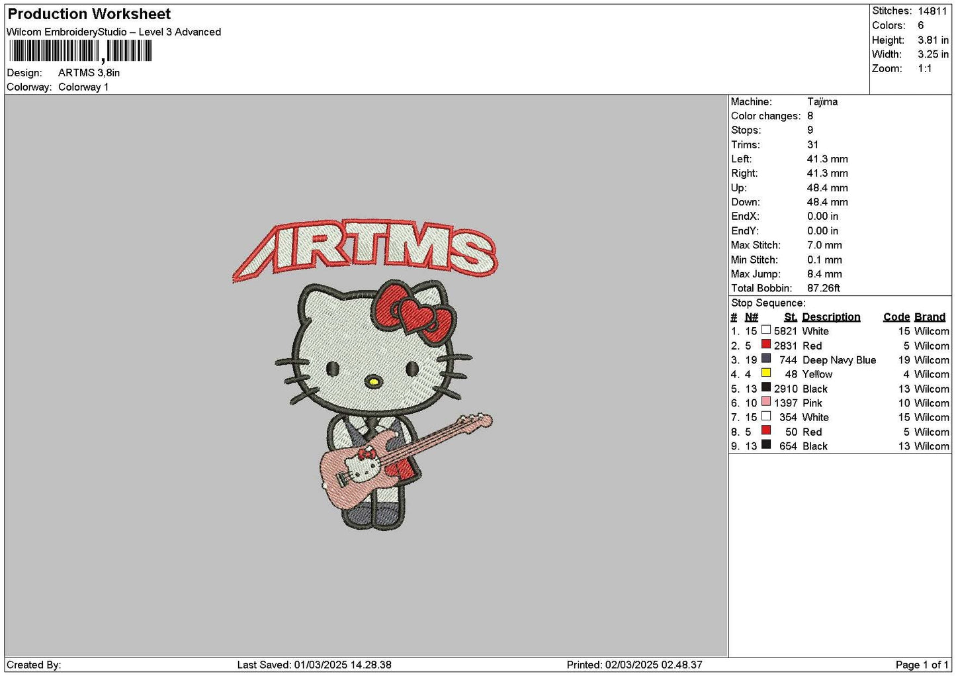Select the Max Jump value 8.4 mm
956x676 pixels.
(x=824, y=274)
